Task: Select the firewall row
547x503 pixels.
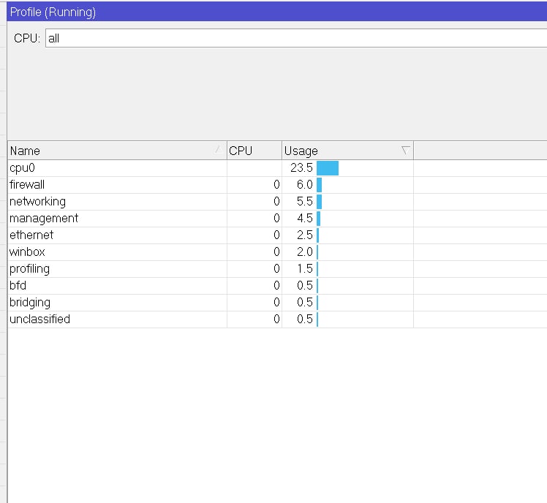Action: 277,185
